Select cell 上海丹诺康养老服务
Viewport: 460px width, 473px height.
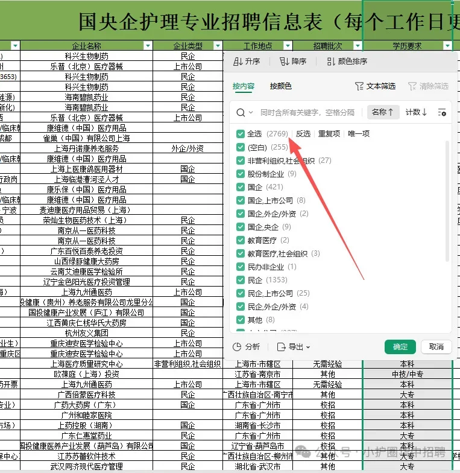coord(87,148)
